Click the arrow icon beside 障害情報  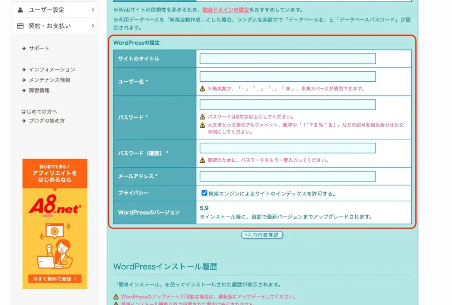point(24,91)
